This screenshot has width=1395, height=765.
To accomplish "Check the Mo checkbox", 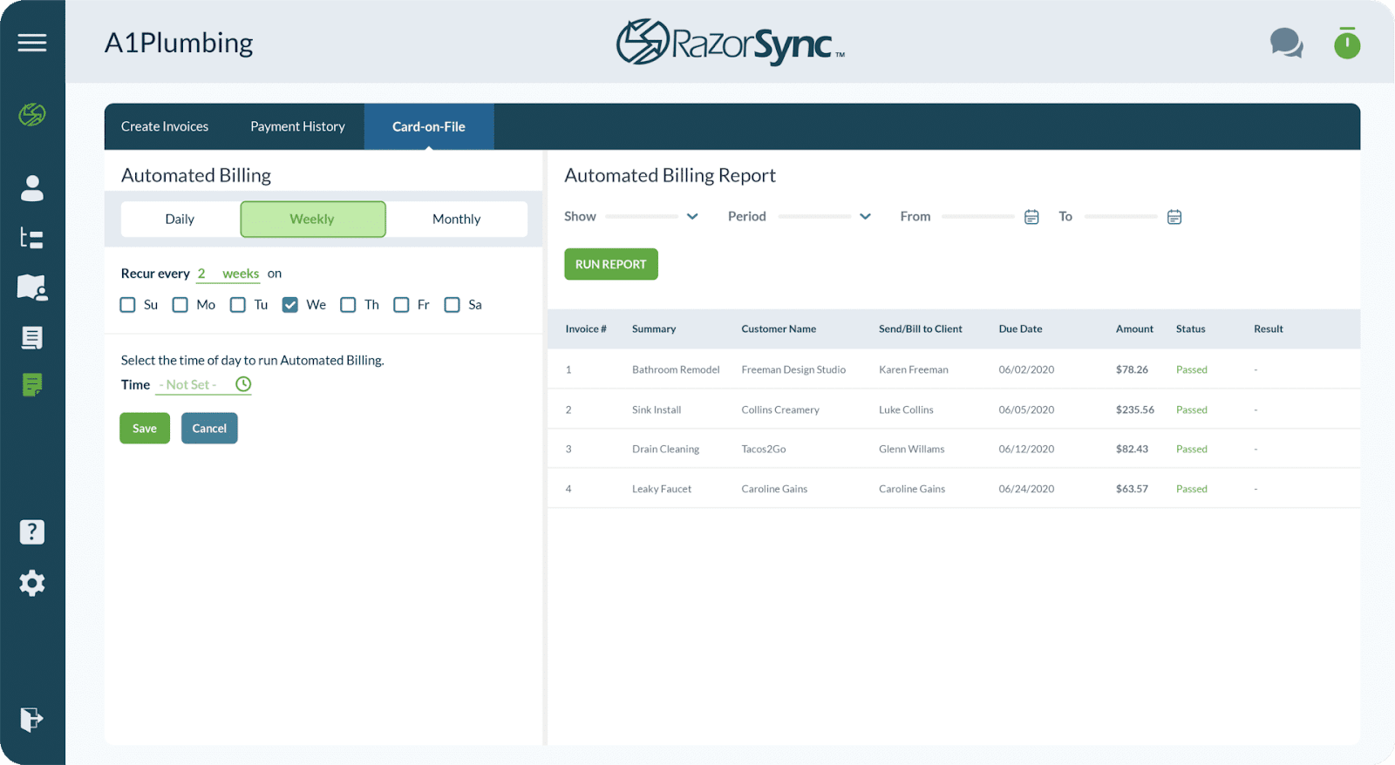I will (x=180, y=305).
